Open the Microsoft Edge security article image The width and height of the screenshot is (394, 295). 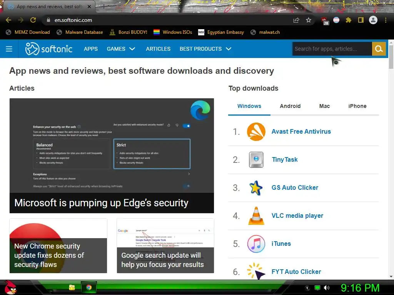(x=112, y=146)
